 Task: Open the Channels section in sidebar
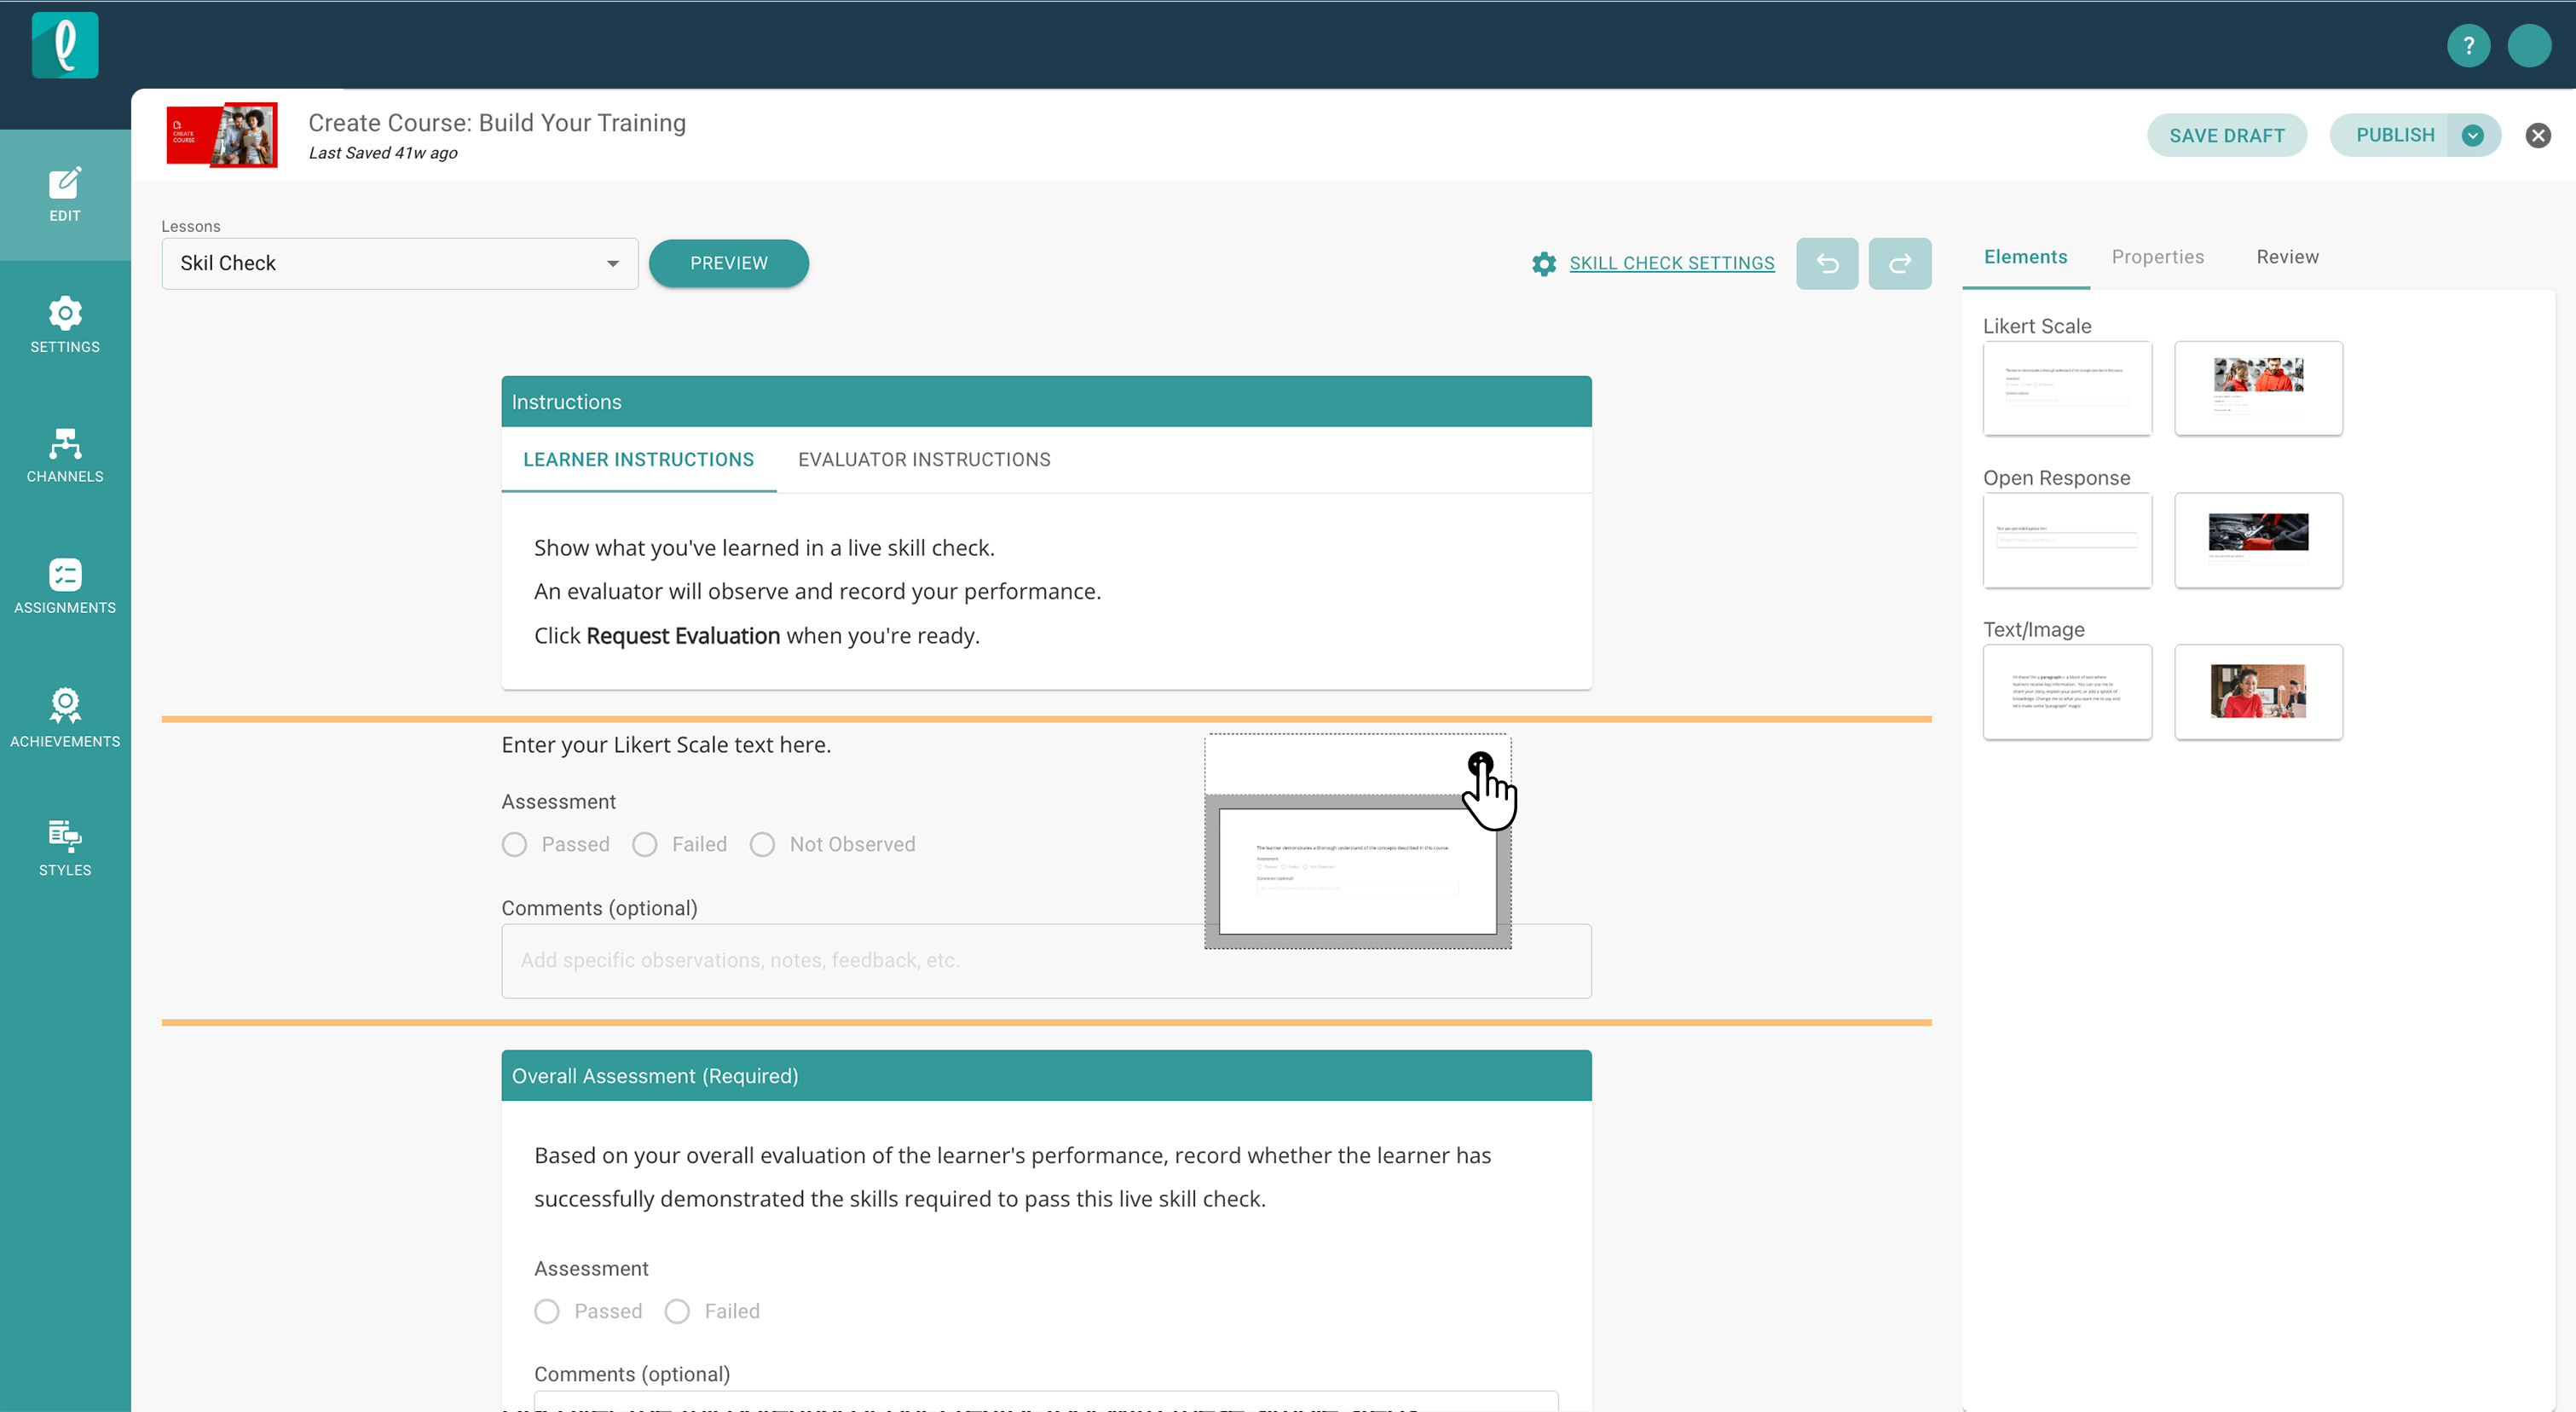coord(65,456)
